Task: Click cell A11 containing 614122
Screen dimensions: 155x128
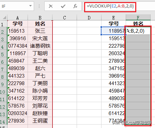Action: 18,98
